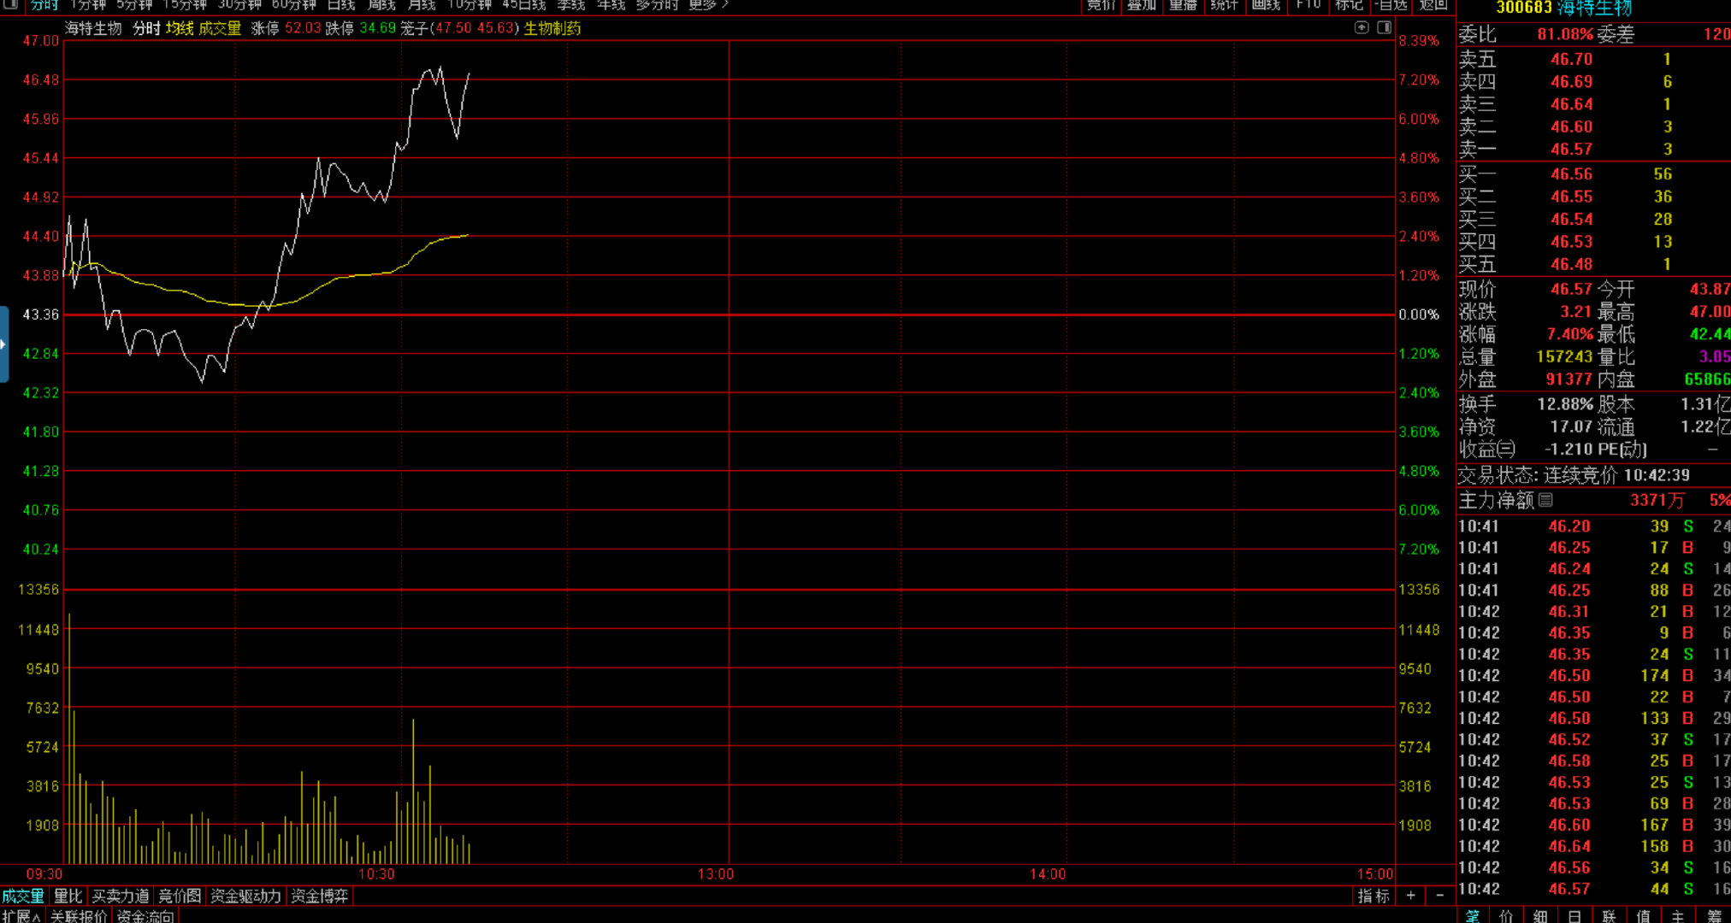Click the upload arrow icon above chart
The width and height of the screenshot is (1731, 923).
[x=1362, y=27]
